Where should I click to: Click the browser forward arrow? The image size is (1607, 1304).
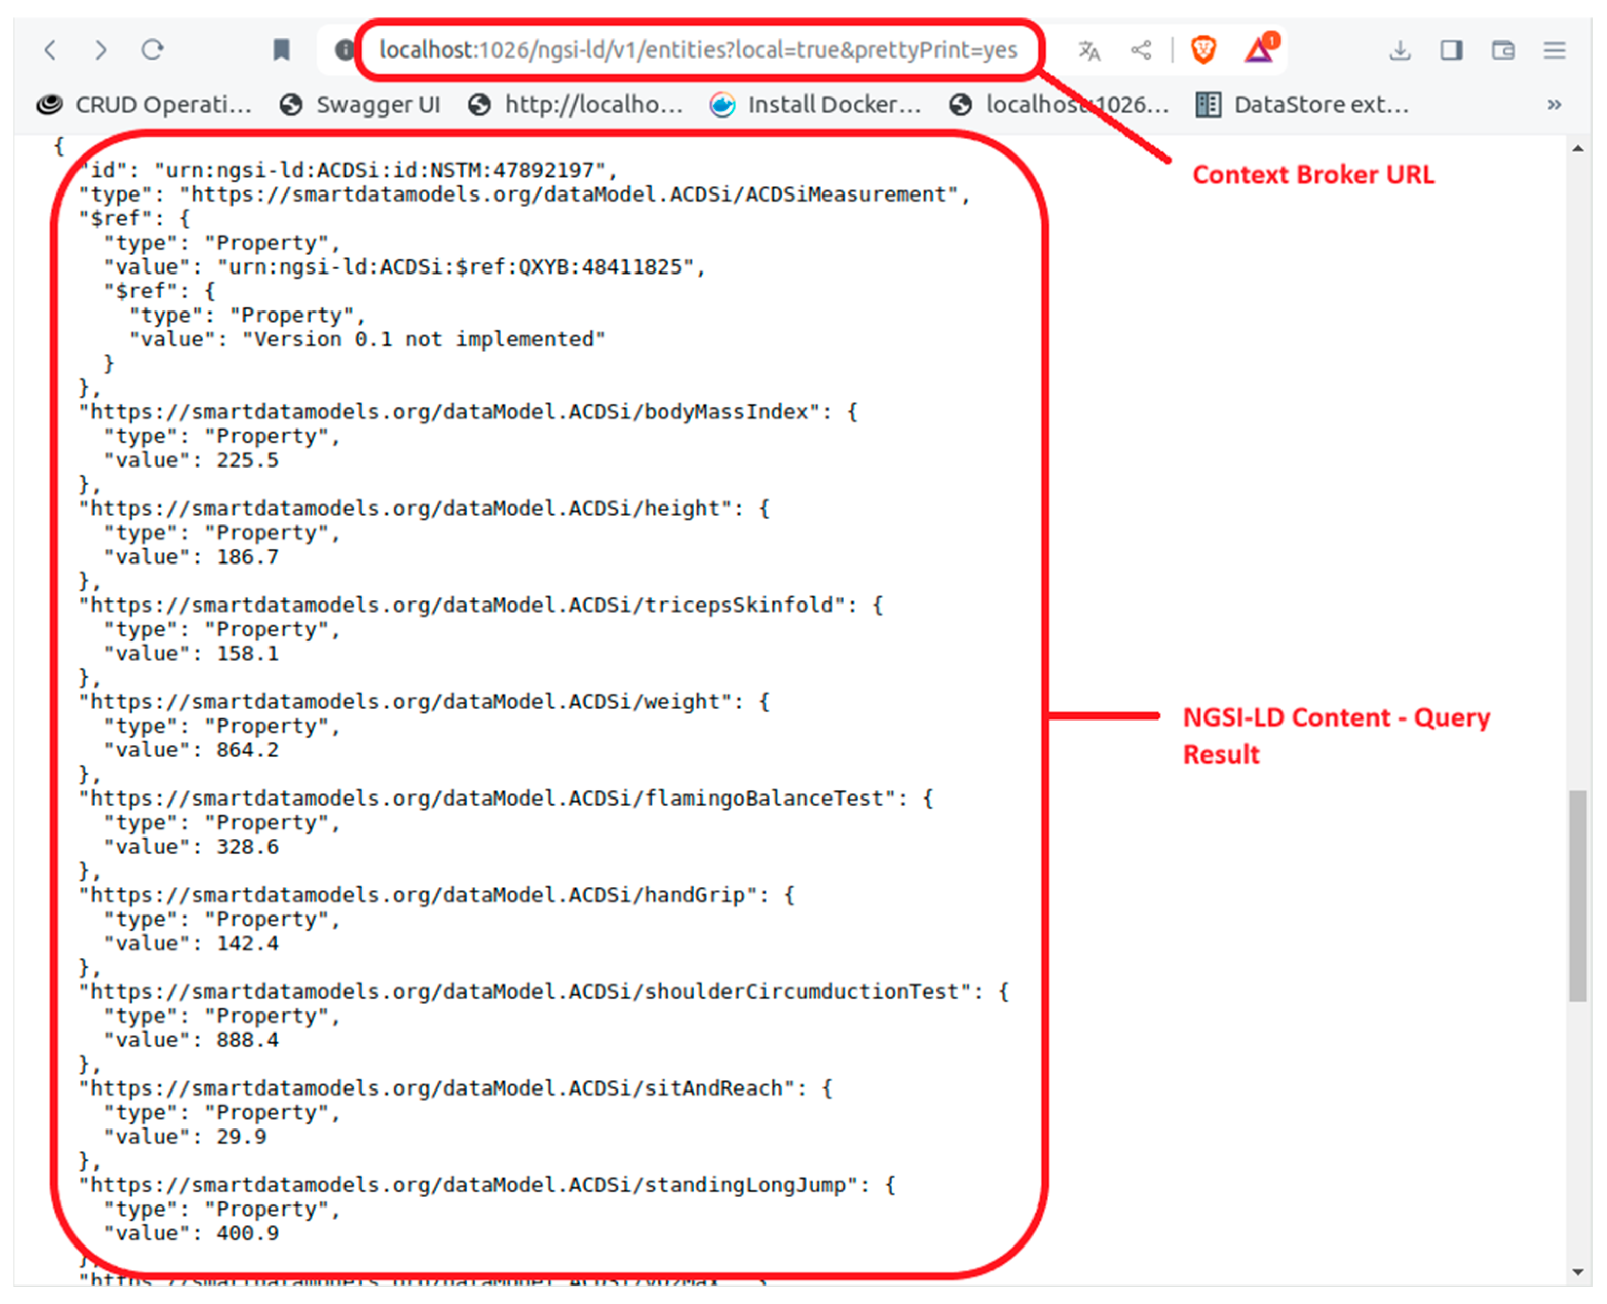point(101,50)
